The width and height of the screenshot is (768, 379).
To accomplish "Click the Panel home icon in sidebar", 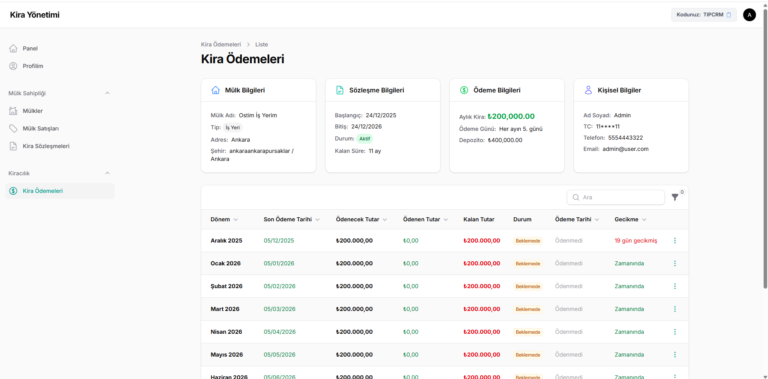I will (13, 48).
